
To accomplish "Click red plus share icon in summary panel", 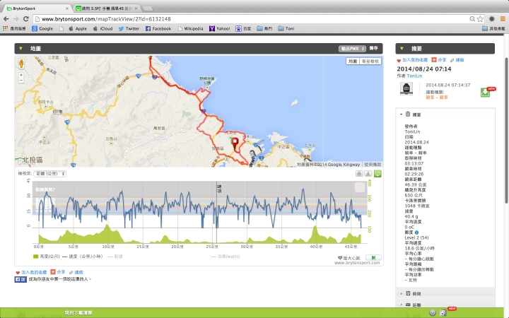I will pyautogui.click(x=433, y=60).
